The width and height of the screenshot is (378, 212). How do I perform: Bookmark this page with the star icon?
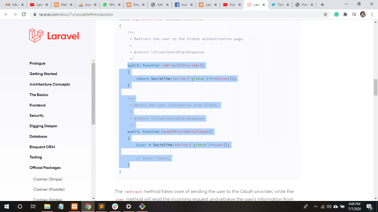[x=326, y=14]
